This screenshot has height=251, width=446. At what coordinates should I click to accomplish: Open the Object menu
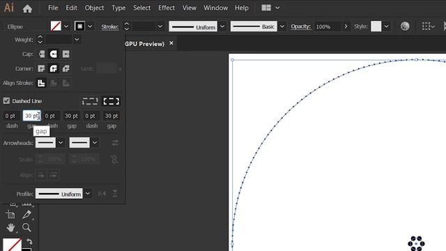(94, 8)
